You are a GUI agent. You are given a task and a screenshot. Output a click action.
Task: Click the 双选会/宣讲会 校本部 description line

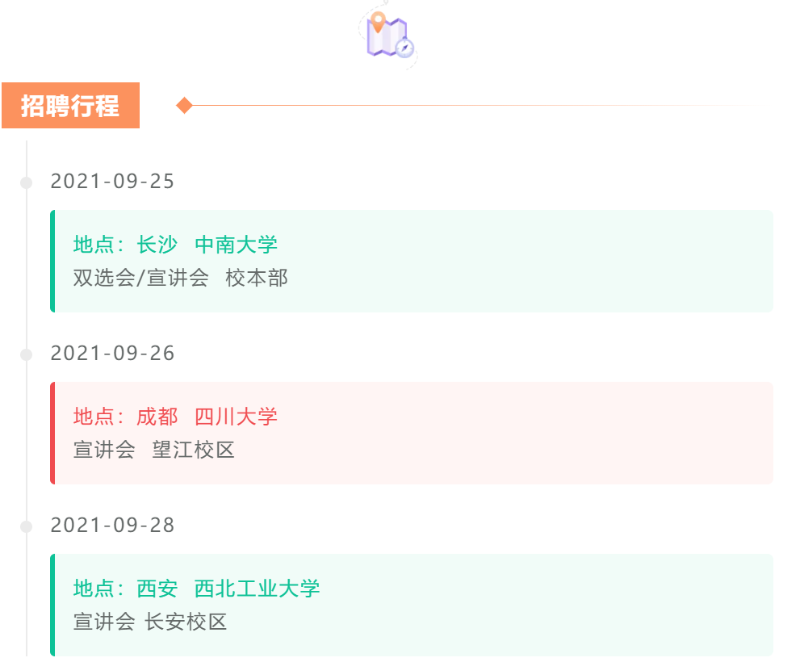click(x=181, y=279)
